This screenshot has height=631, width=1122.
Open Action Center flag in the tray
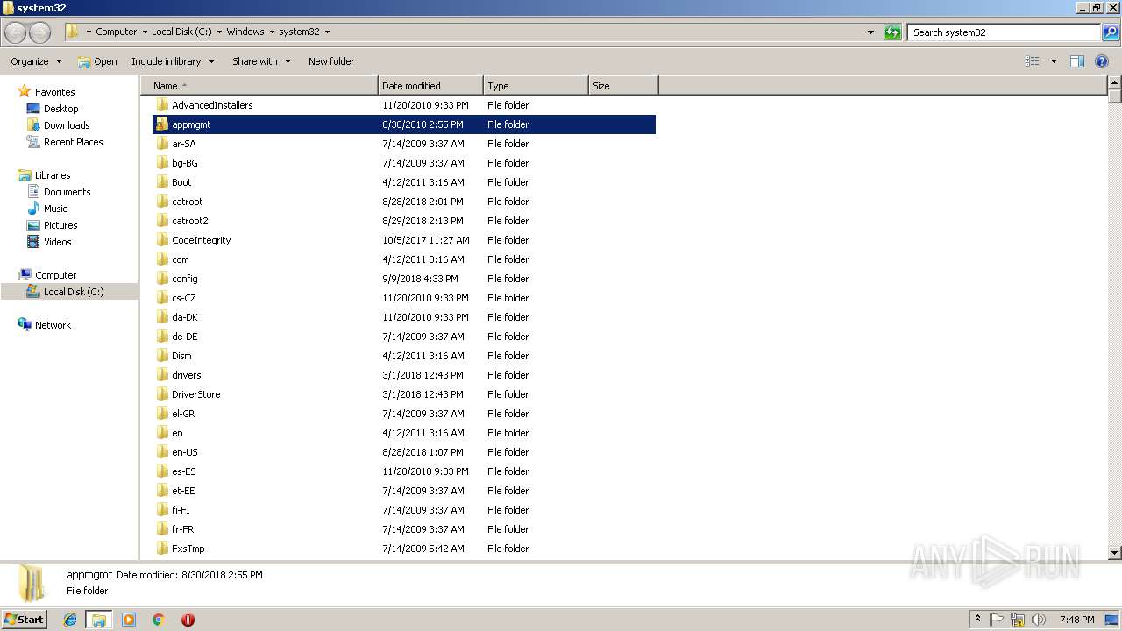coord(997,620)
